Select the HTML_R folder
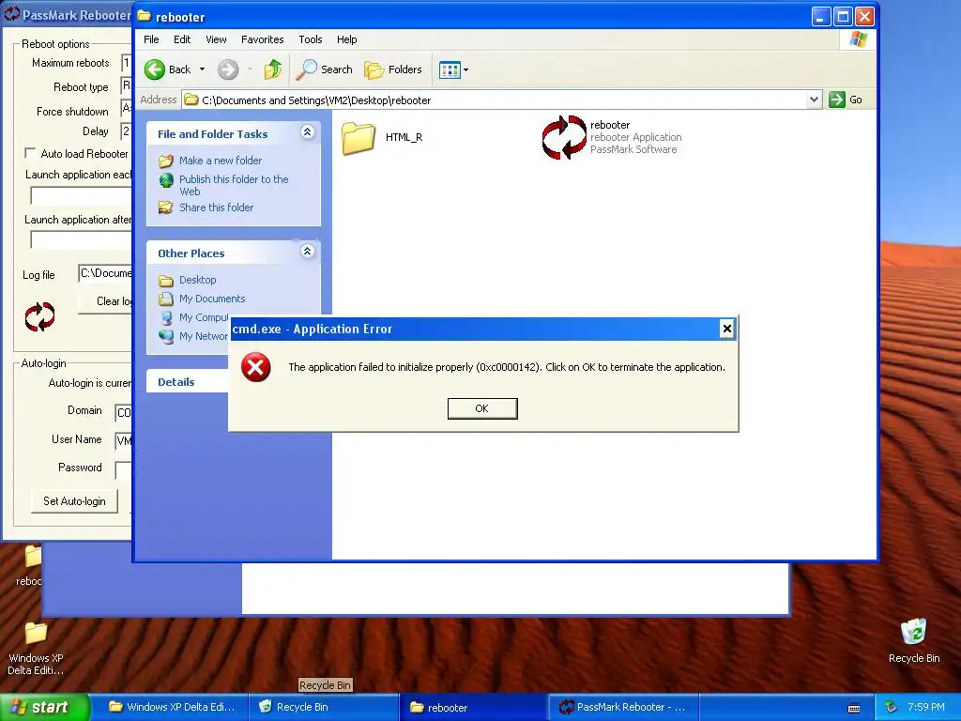This screenshot has height=721, width=961. pyautogui.click(x=382, y=137)
